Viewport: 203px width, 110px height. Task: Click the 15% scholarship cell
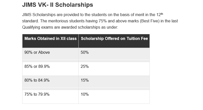point(85,80)
